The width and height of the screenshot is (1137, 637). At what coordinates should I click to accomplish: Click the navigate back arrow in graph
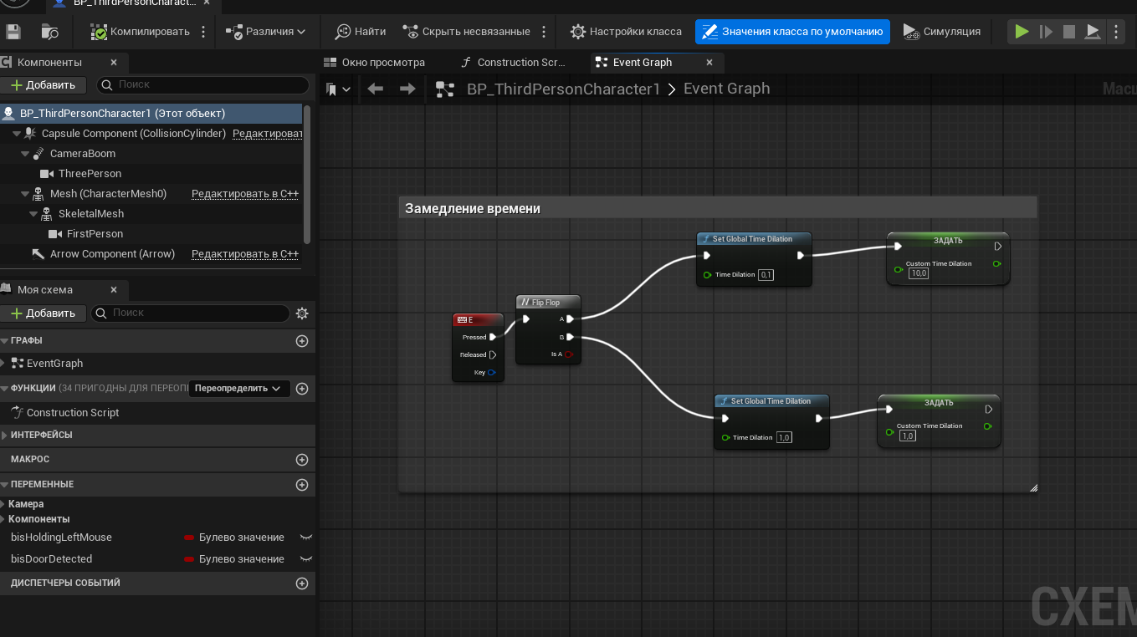coord(376,89)
